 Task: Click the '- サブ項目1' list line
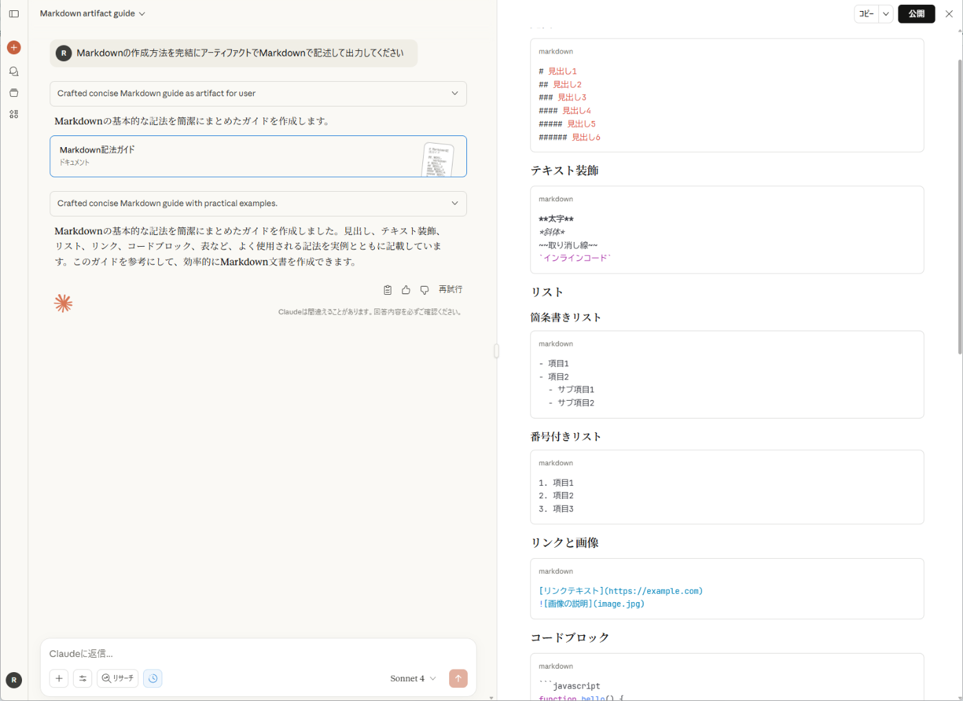572,390
